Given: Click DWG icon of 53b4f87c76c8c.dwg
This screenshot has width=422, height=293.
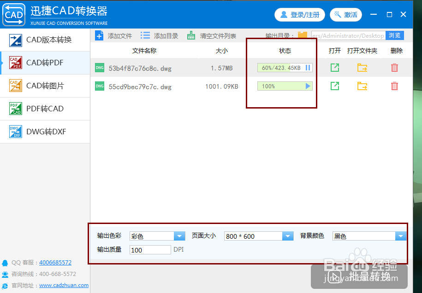Looking at the screenshot, I should pos(100,68).
